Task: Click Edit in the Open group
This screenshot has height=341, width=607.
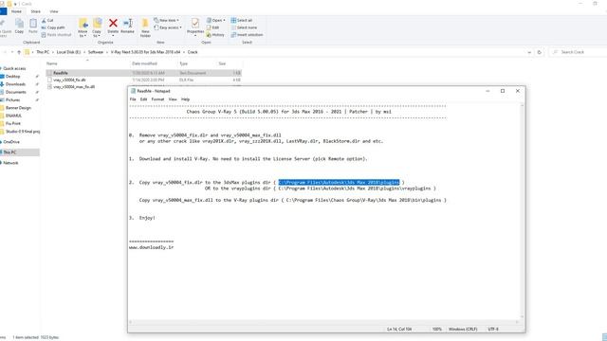Action: pyautogui.click(x=212, y=27)
